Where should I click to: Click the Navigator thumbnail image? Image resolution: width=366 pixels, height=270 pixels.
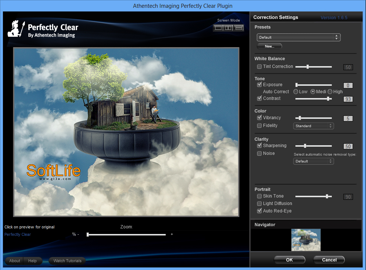306,240
